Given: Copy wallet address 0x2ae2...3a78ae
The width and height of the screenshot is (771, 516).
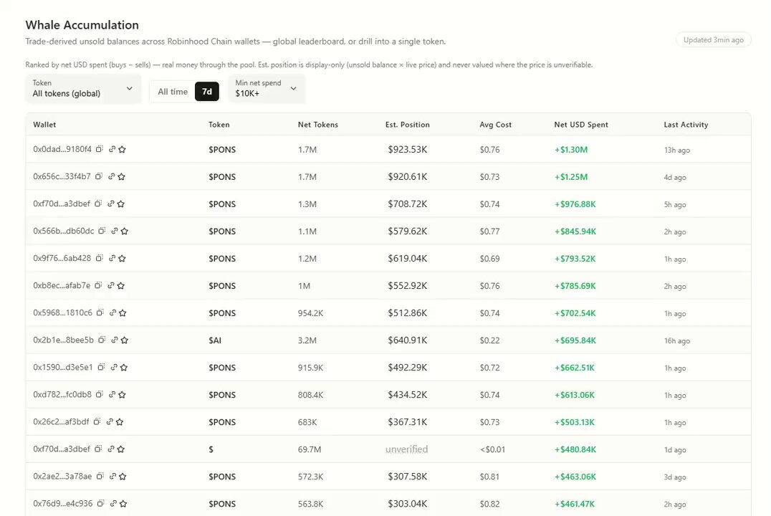Looking at the screenshot, I should (x=100, y=476).
